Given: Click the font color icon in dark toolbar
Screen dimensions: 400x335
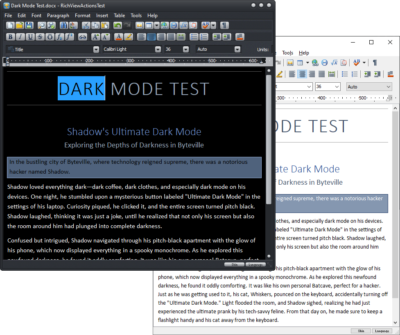Looking at the screenshot, I should click(118, 37).
